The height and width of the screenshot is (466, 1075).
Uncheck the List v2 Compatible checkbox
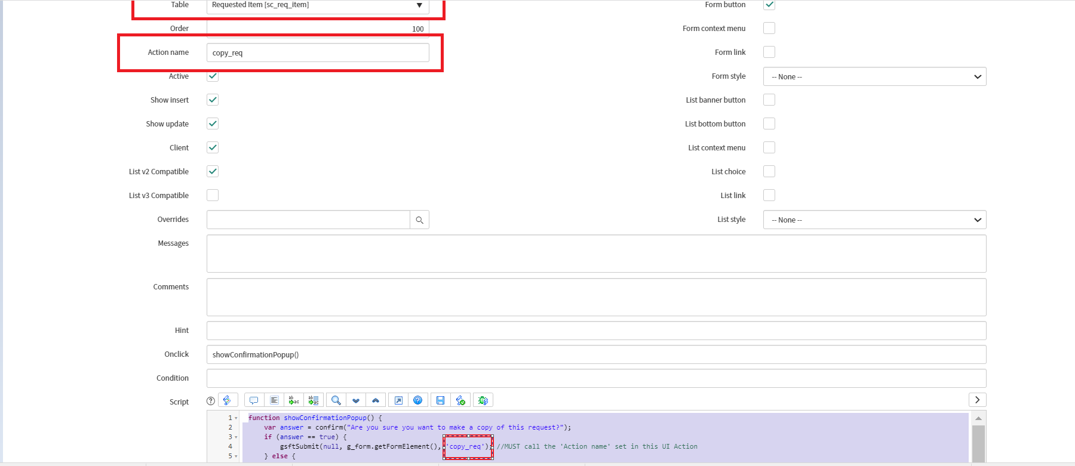click(213, 171)
